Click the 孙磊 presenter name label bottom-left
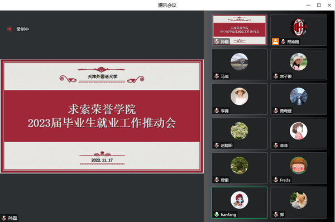 point(13,218)
